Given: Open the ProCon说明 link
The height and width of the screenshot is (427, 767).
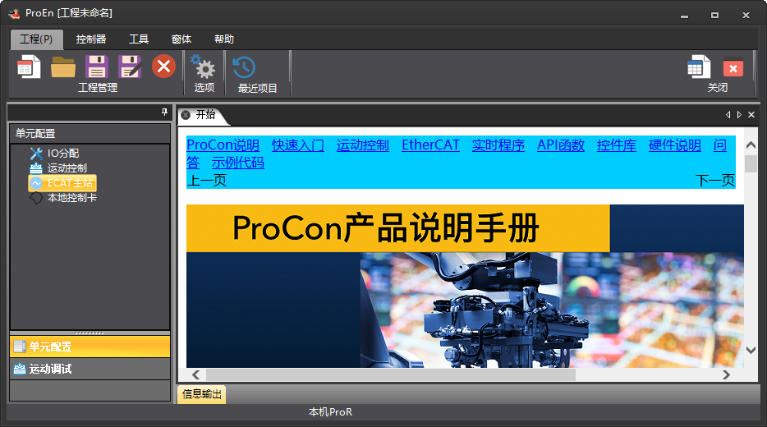Looking at the screenshot, I should (x=223, y=145).
